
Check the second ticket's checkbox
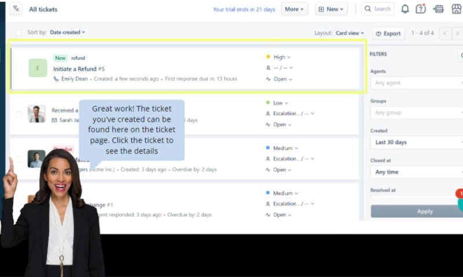[x=20, y=114]
